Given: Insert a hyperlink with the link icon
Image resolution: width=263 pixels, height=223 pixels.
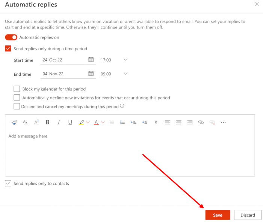Looking at the screenshot, I should [x=201, y=122].
